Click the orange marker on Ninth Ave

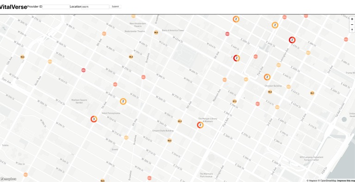(x=50, y=61)
